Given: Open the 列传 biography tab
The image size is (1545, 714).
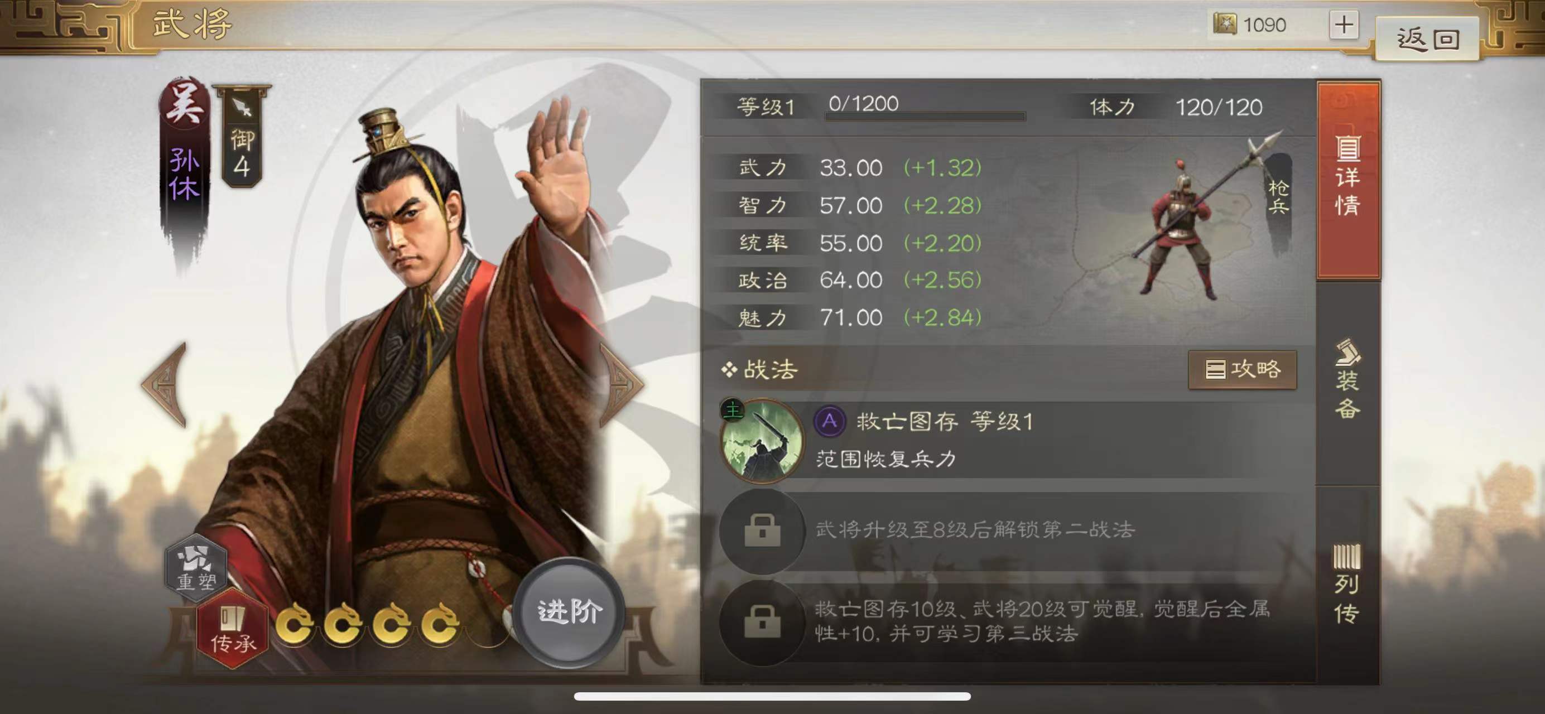Looking at the screenshot, I should pos(1347,583).
